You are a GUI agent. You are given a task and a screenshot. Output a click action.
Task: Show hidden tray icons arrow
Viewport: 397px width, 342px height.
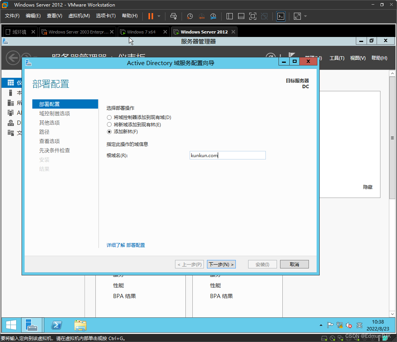(321, 325)
